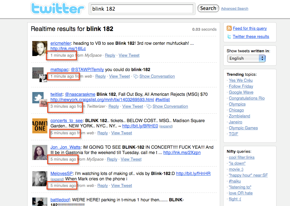Show Conversation for twitlist's tweet
This screenshot has width=290, height=206.
coord(170,106)
